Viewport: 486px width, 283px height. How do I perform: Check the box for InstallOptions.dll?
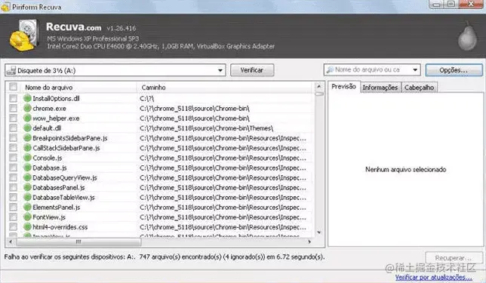[x=13, y=99]
